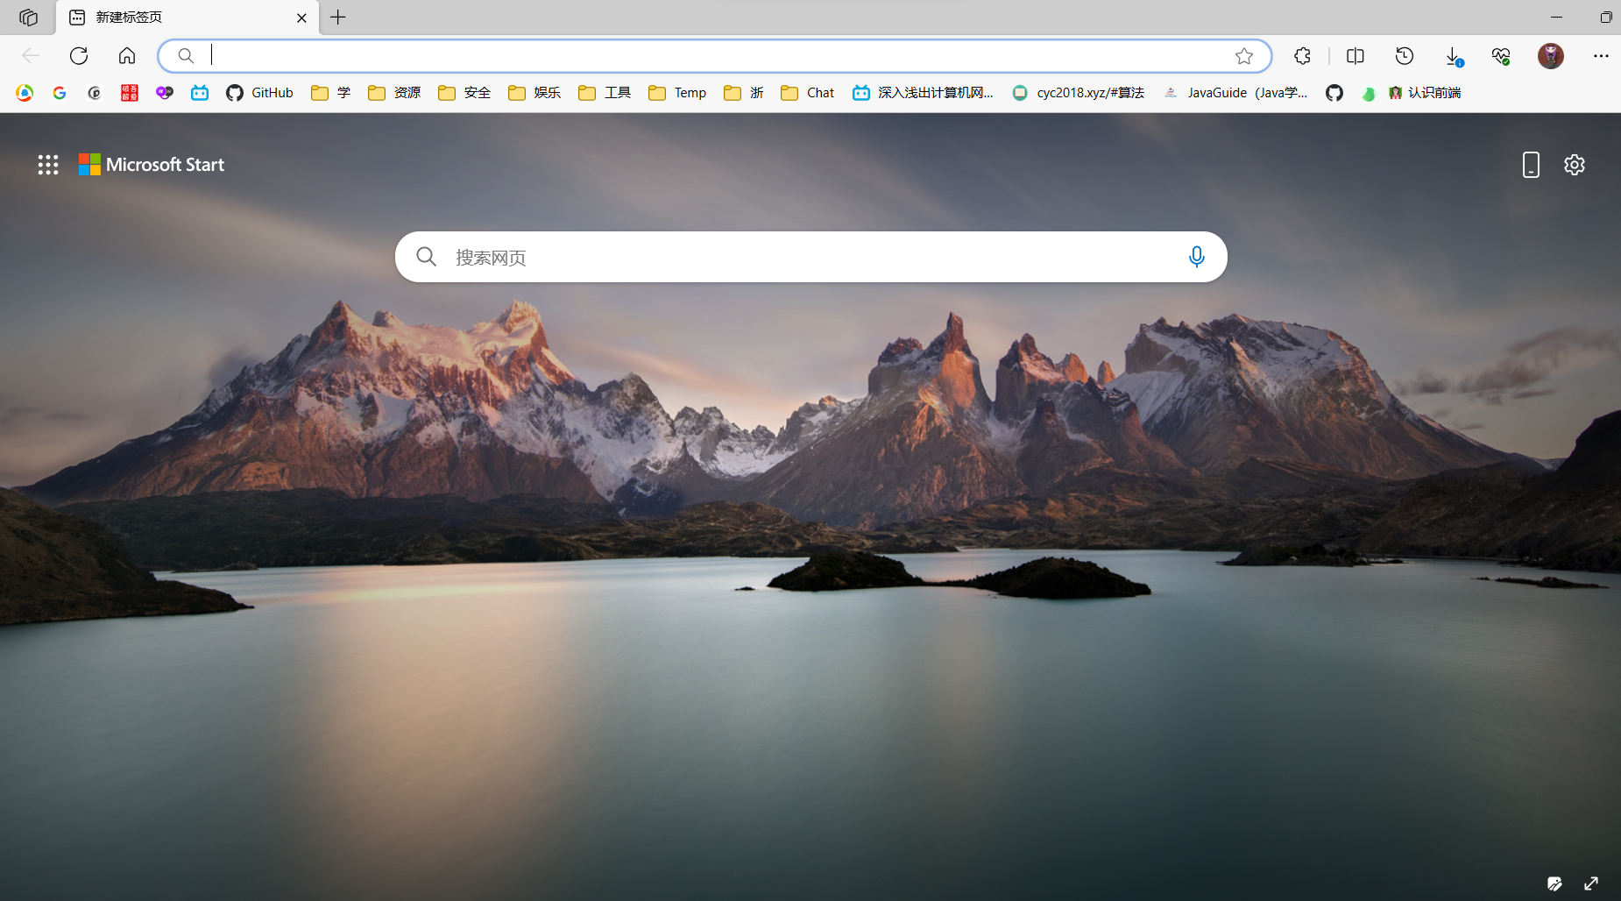
Task: Expand the 娱乐 bookmark folder
Action: pyautogui.click(x=534, y=93)
